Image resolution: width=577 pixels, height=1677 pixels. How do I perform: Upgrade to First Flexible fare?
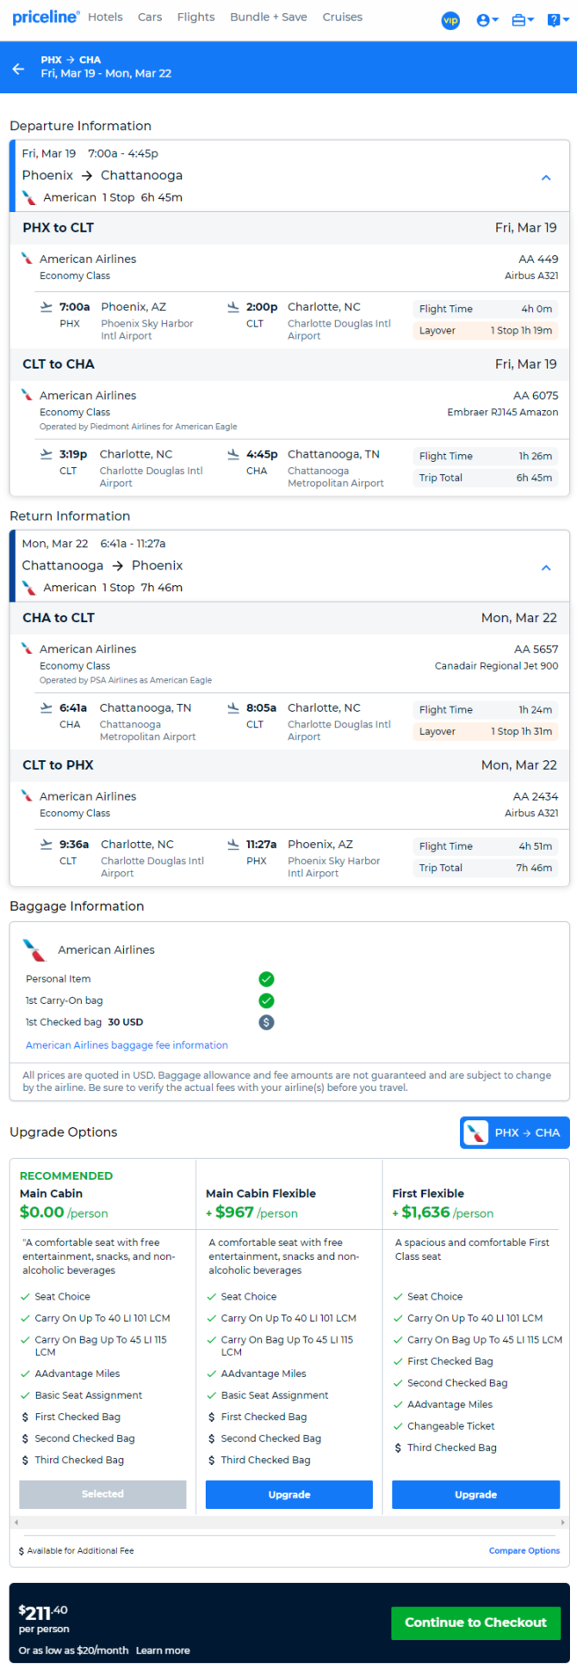point(475,1494)
